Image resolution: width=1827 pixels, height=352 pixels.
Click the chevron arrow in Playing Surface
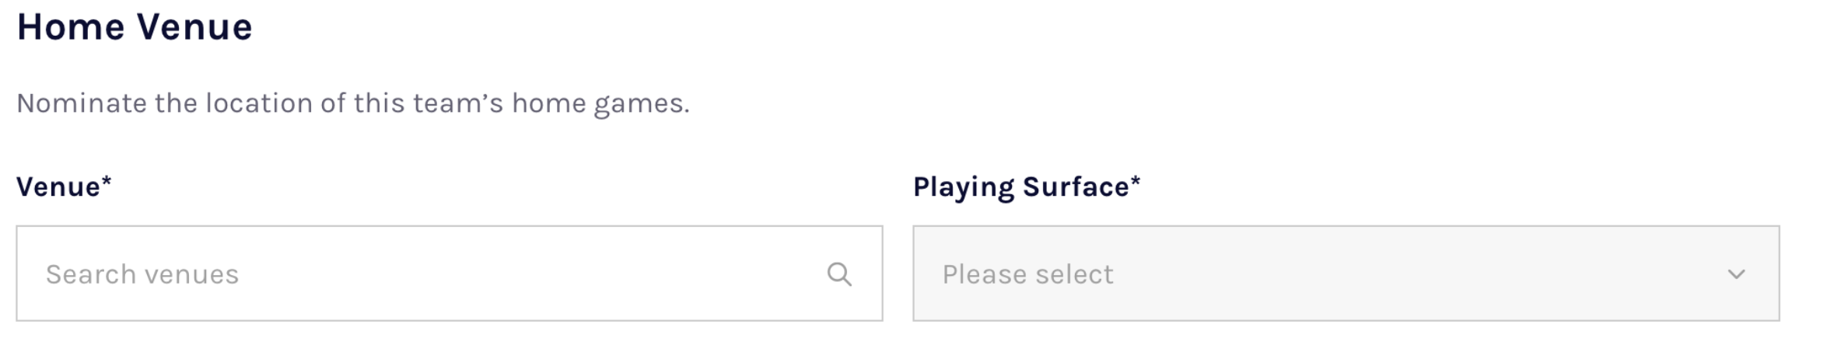click(x=1736, y=274)
